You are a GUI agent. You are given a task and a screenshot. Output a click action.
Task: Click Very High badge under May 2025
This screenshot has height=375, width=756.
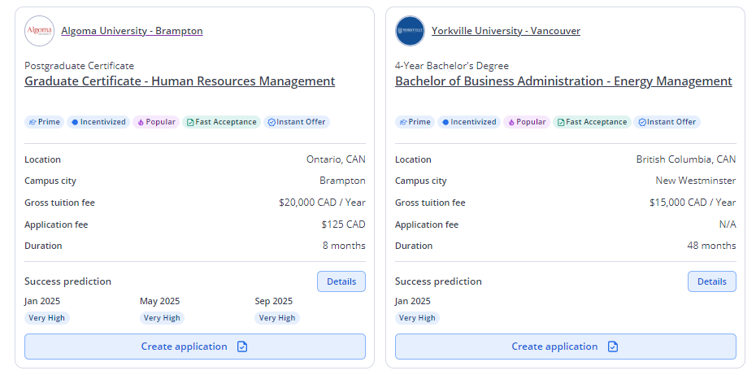[x=162, y=318]
